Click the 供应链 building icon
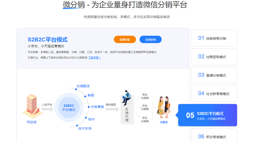This screenshot has height=142, width=261. 32,106
